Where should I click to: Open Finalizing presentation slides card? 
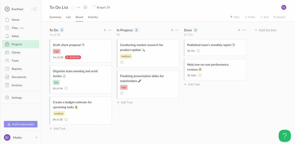(x=148, y=85)
